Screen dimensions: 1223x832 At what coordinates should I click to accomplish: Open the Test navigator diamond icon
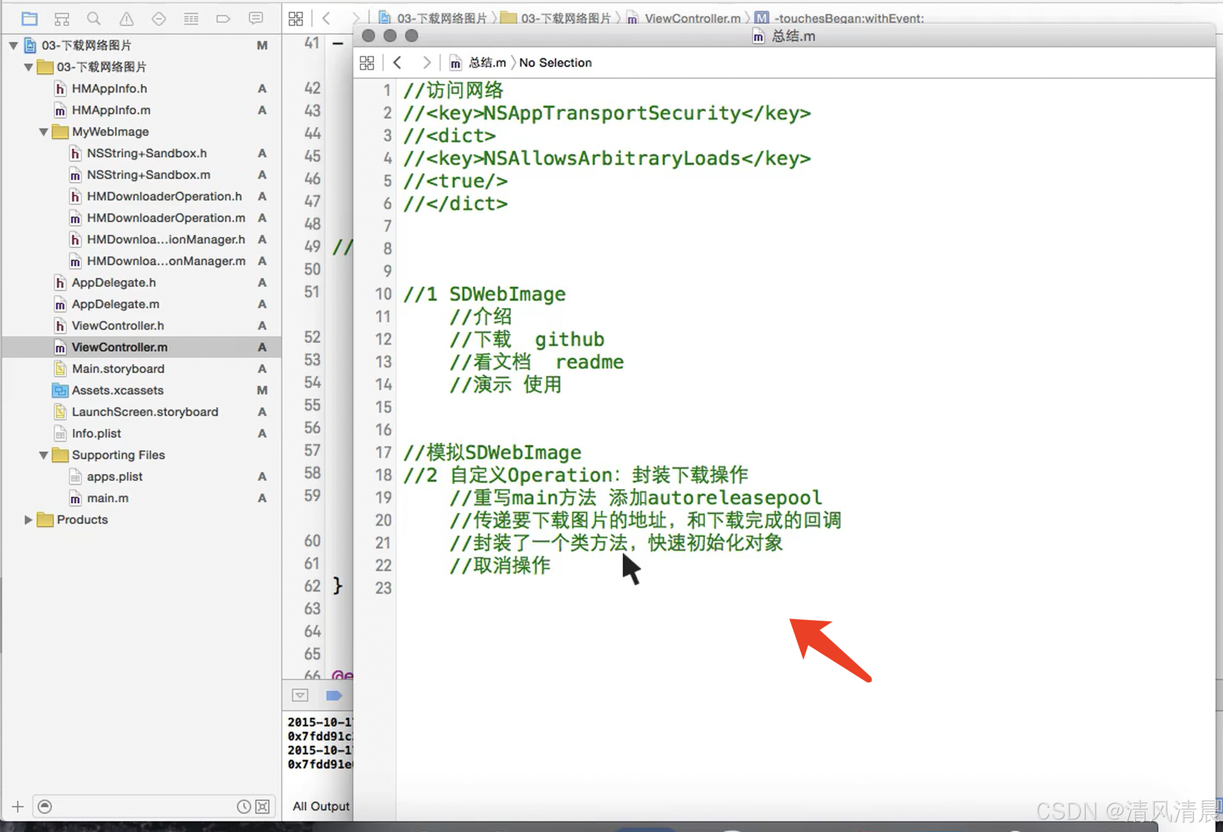pyautogui.click(x=158, y=19)
